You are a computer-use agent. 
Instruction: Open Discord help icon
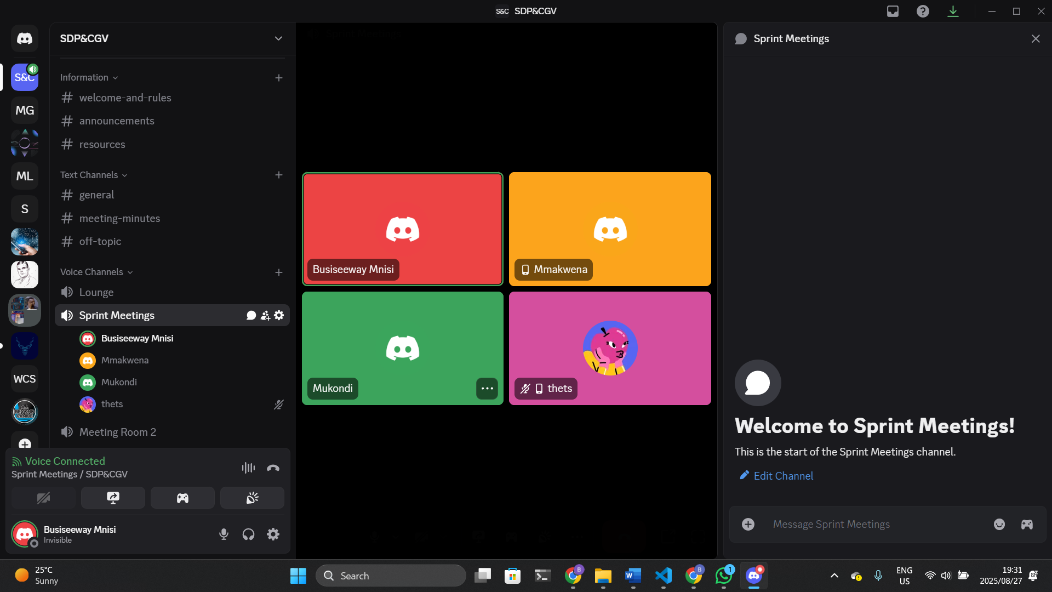(923, 11)
